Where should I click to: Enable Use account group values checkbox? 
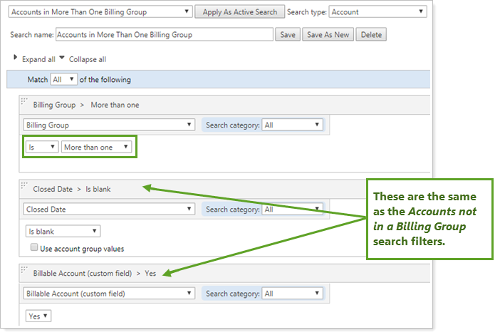(33, 247)
